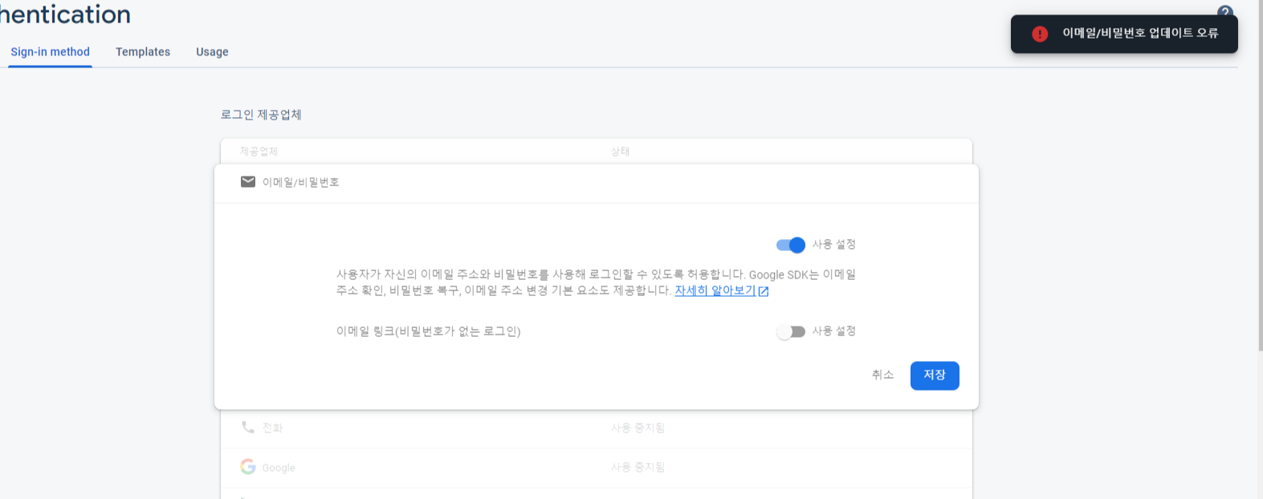Click the 로그인 제공업체 heading
Viewport: 1263px width, 499px height.
click(261, 115)
